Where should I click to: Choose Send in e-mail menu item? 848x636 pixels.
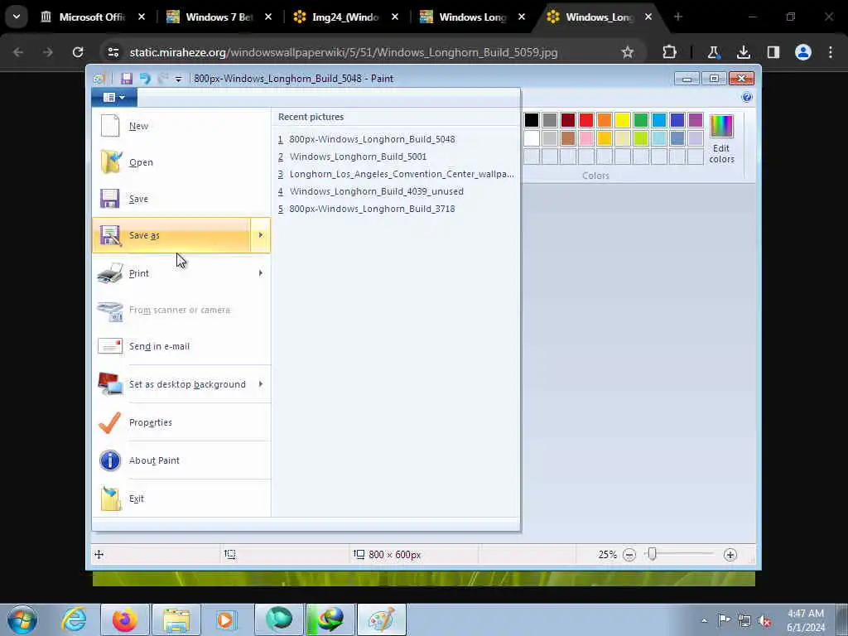(x=181, y=346)
